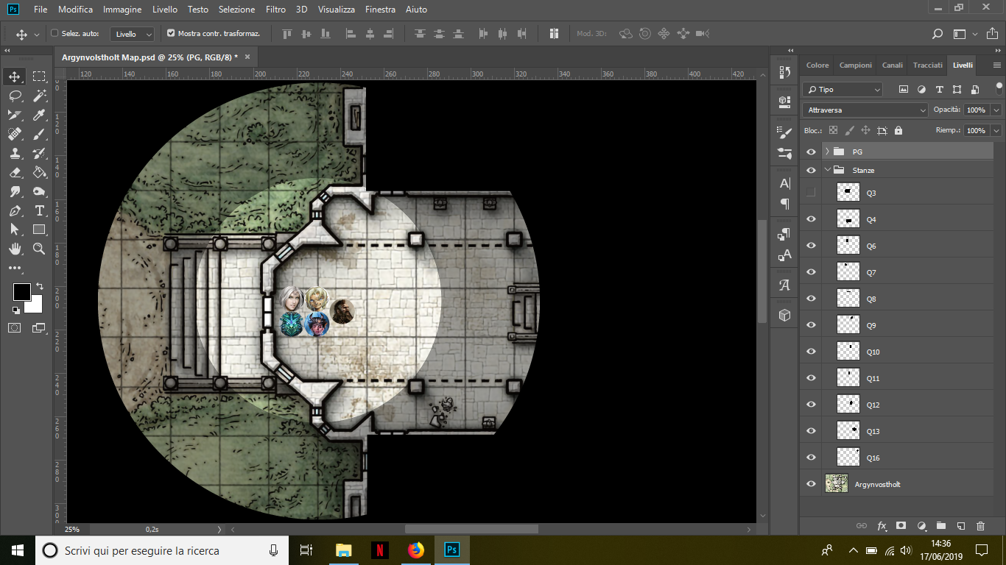Show the hidden Q3 layer

pos(811,193)
